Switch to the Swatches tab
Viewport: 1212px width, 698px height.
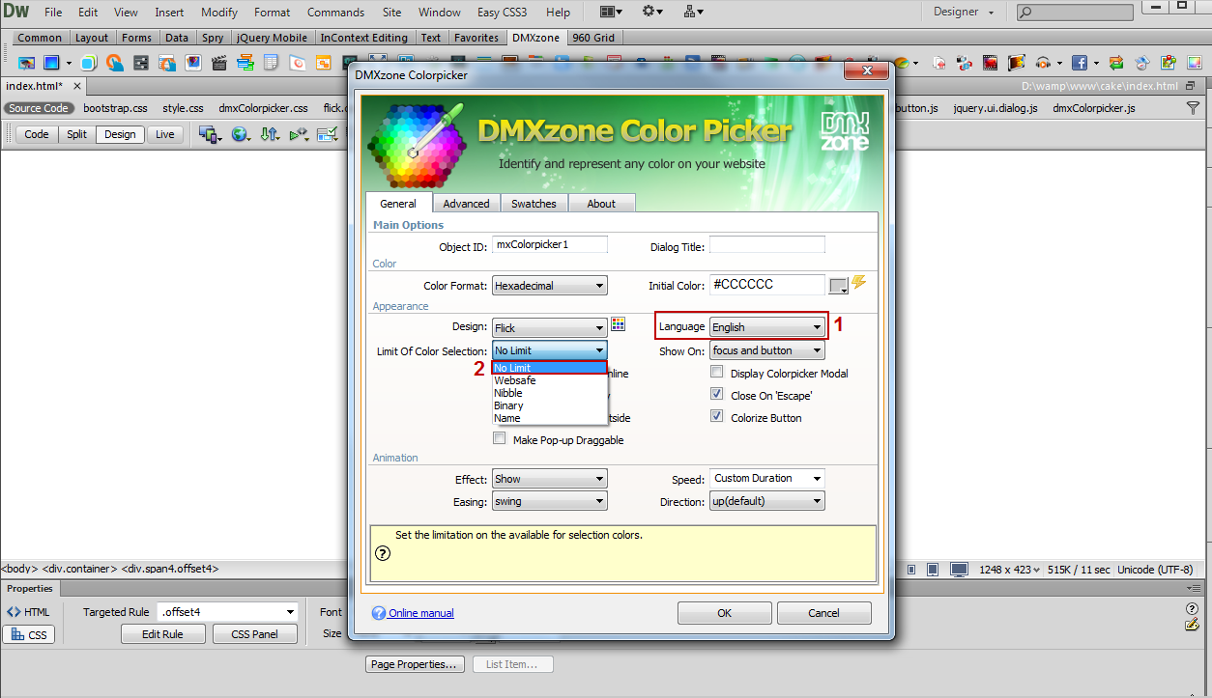pyautogui.click(x=534, y=204)
